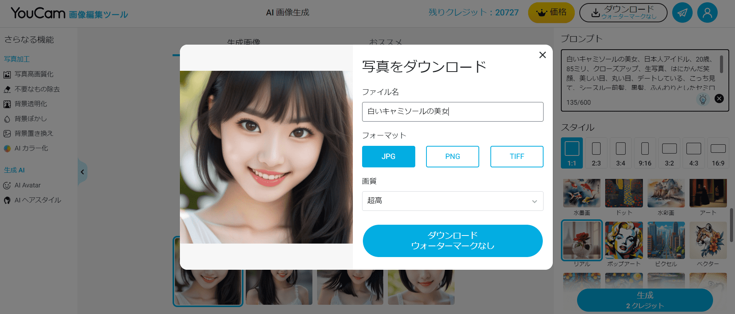Image resolution: width=735 pixels, height=314 pixels.
Task: Click the prompt lightbulb suggestion icon
Action: (703, 99)
